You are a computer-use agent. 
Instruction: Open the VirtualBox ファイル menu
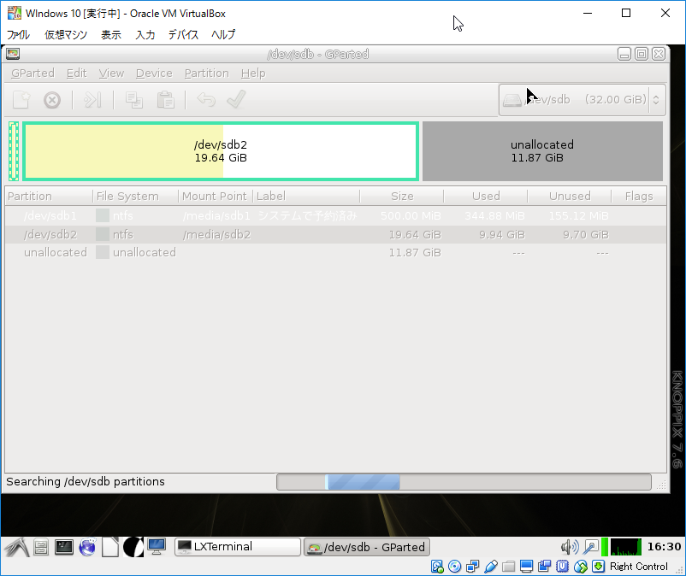[x=18, y=34]
